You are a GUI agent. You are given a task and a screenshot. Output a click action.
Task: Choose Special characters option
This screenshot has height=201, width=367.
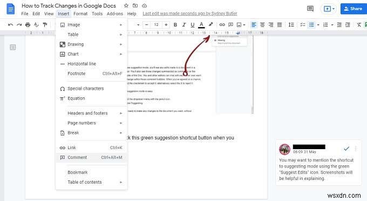91,89
